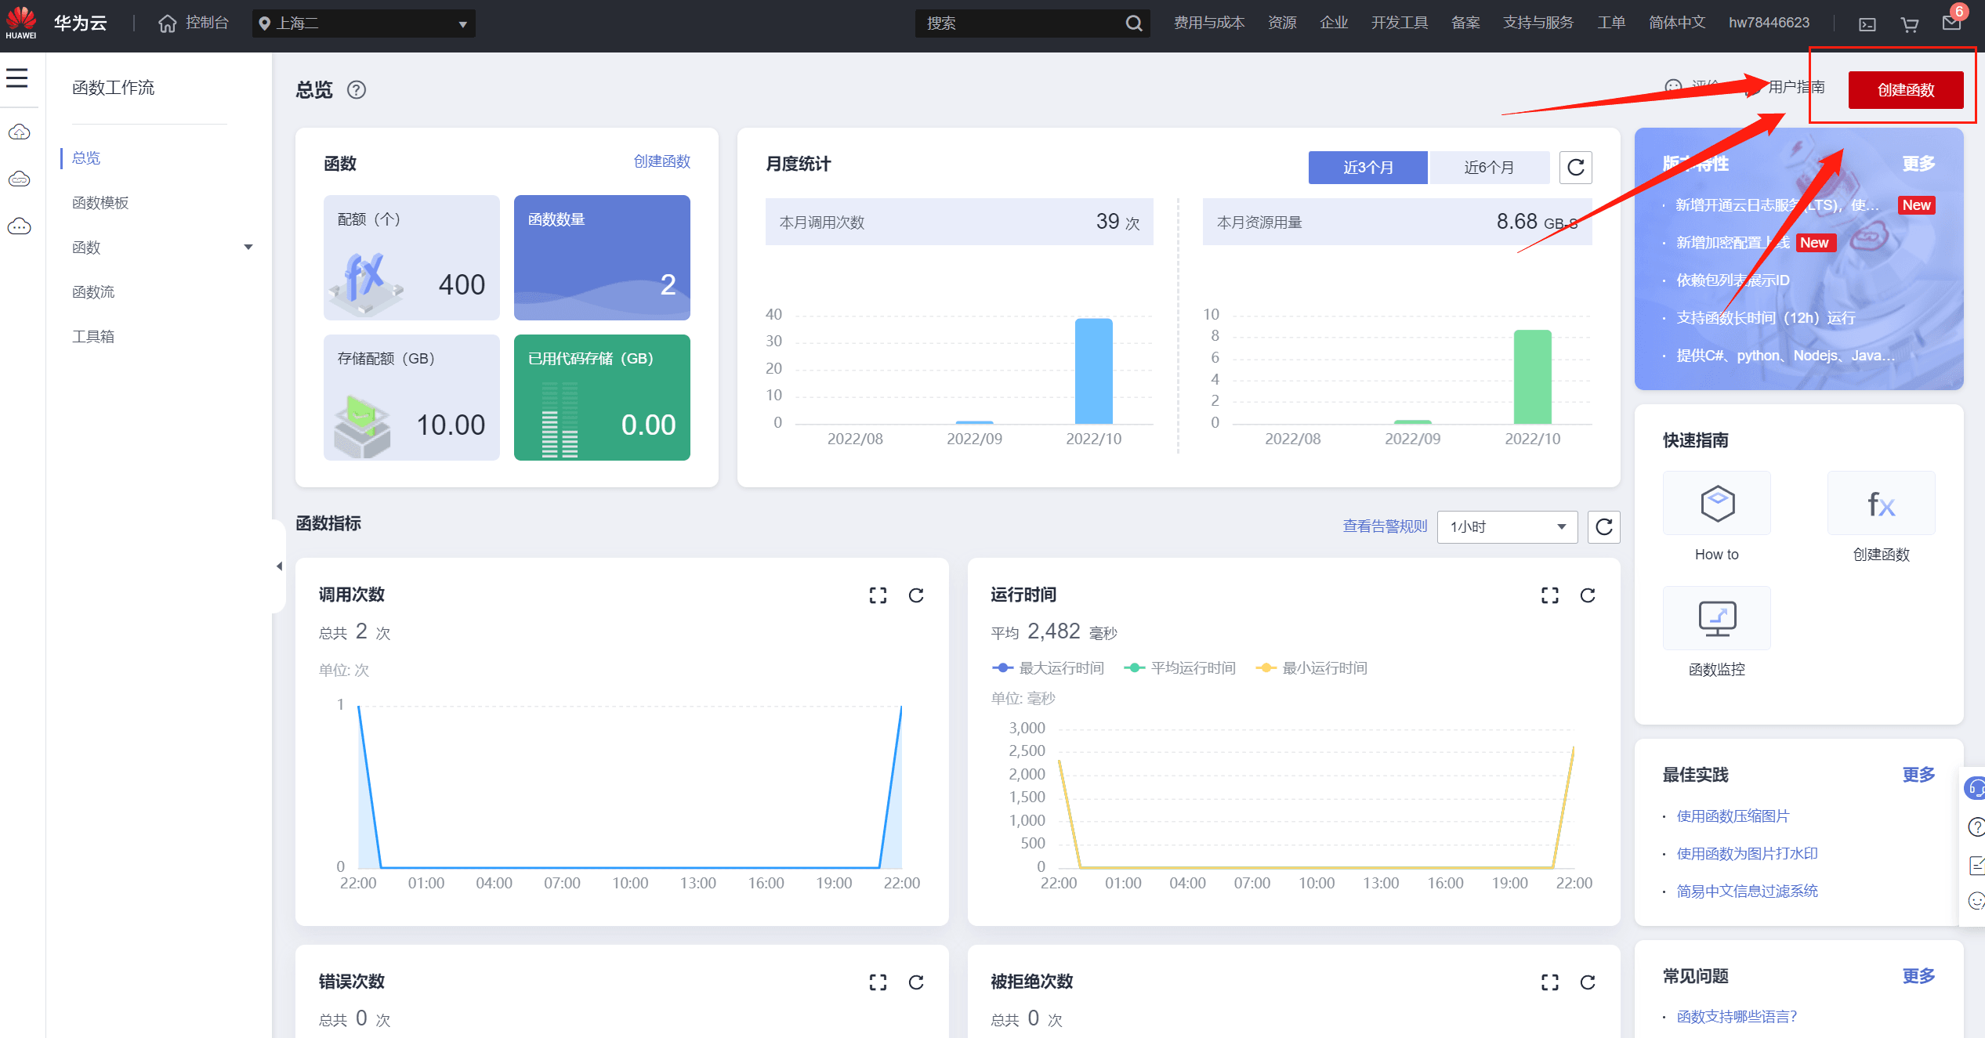Open the 1小时 time range dropdown
This screenshot has width=1985, height=1038.
point(1506,527)
